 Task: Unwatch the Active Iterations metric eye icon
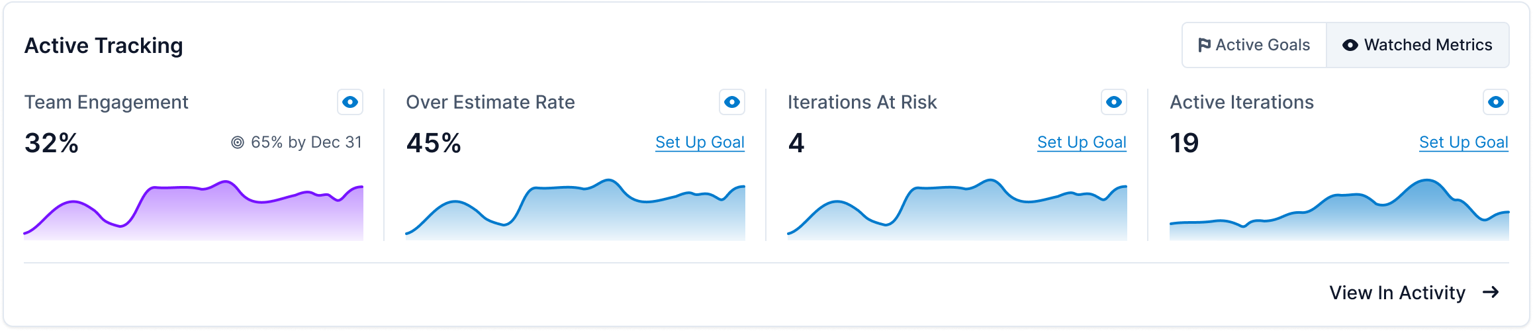pos(1496,102)
